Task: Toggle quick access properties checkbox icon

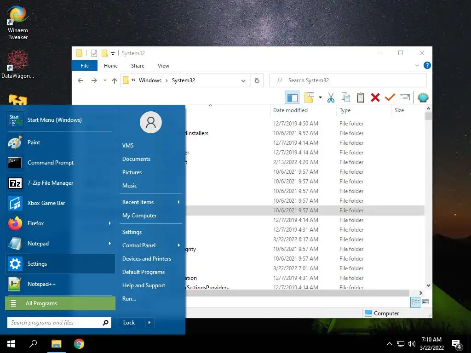Action: (x=94, y=53)
